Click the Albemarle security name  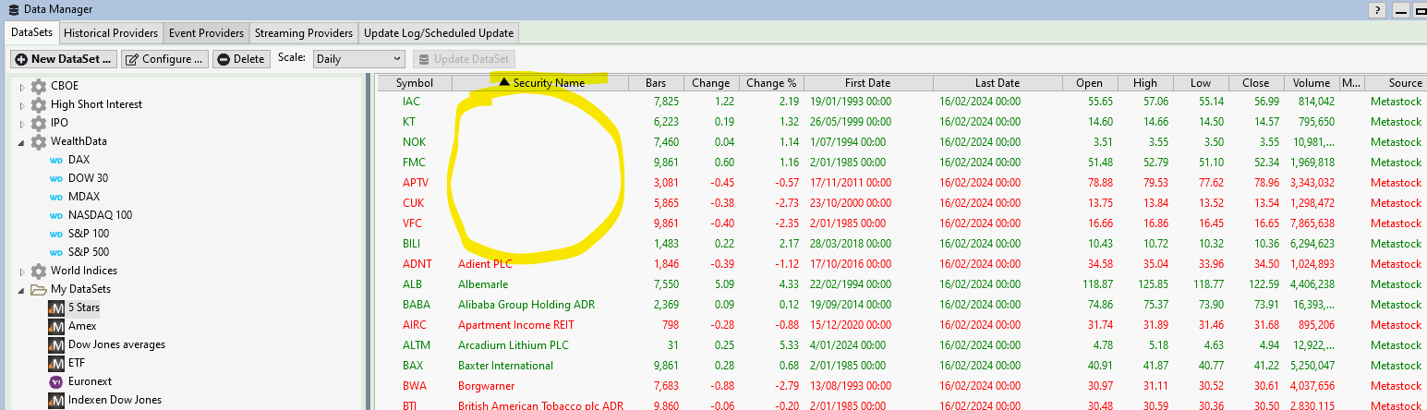[x=483, y=284]
